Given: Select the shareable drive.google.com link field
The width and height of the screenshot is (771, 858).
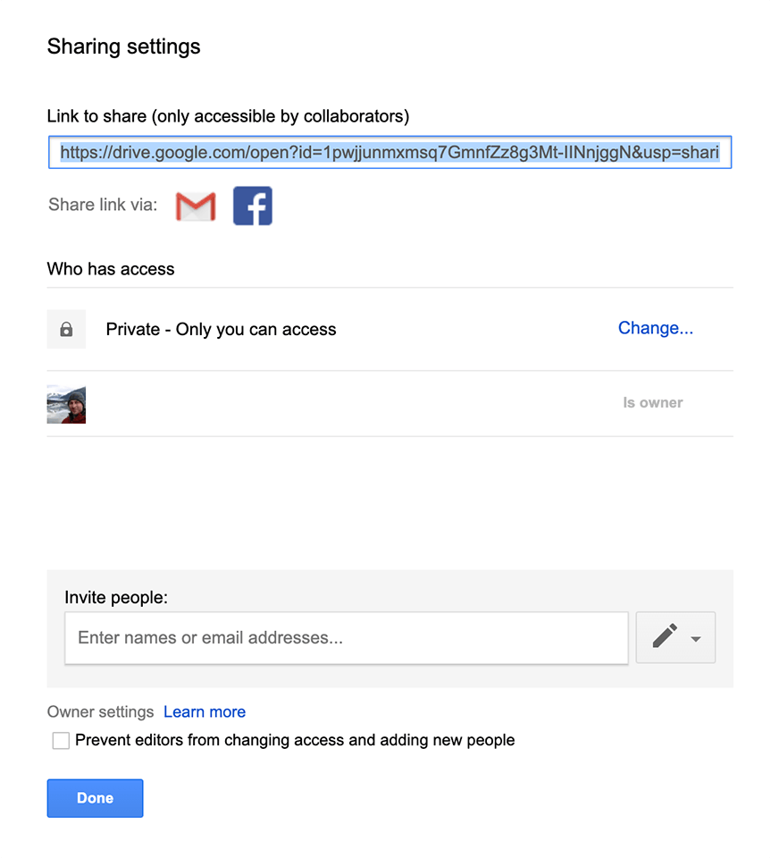Looking at the screenshot, I should 390,152.
